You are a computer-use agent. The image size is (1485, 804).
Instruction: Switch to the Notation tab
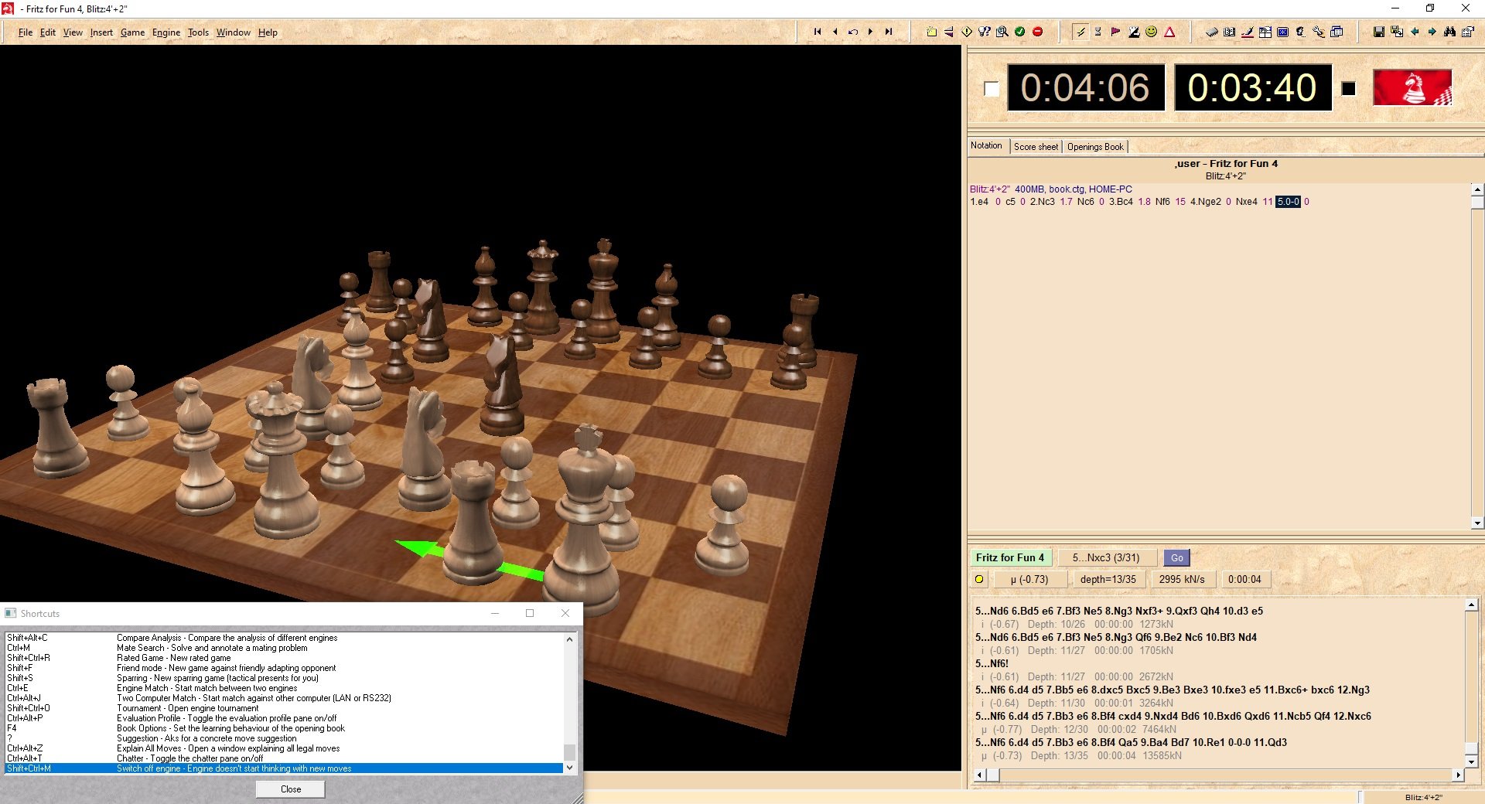(986, 145)
